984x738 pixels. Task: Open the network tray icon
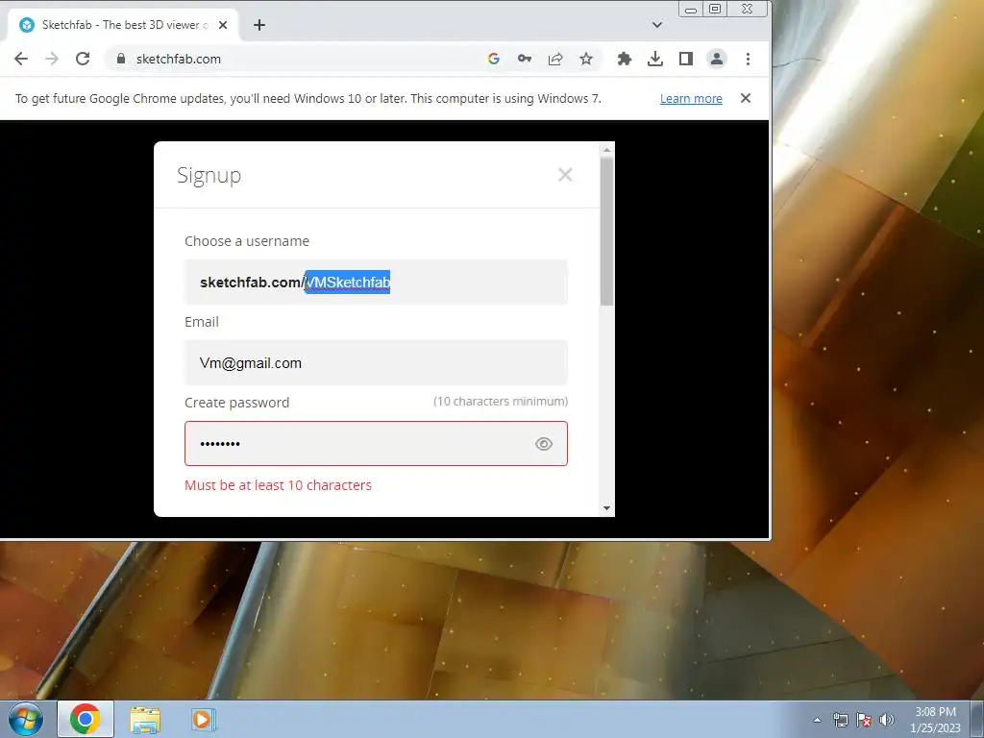point(840,720)
